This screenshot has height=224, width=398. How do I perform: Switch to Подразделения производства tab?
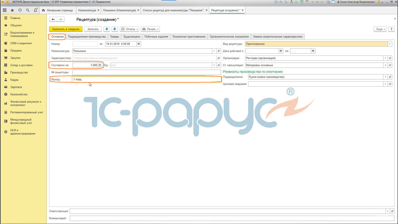87,37
